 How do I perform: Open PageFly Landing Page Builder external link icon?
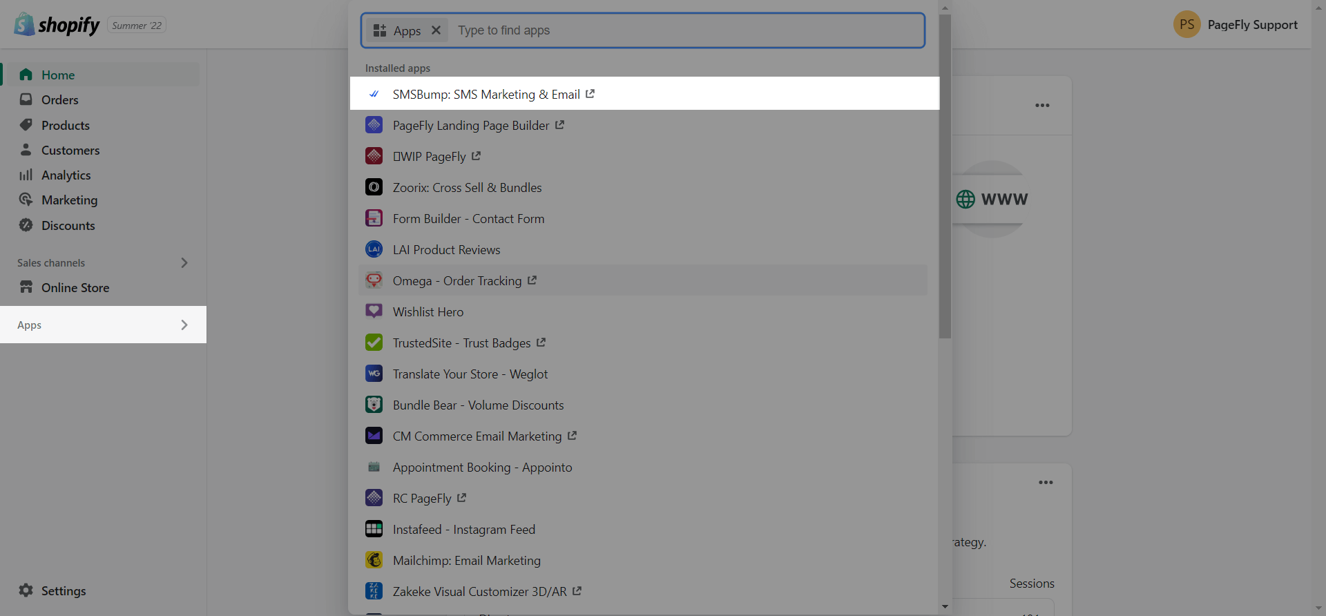[559, 125]
